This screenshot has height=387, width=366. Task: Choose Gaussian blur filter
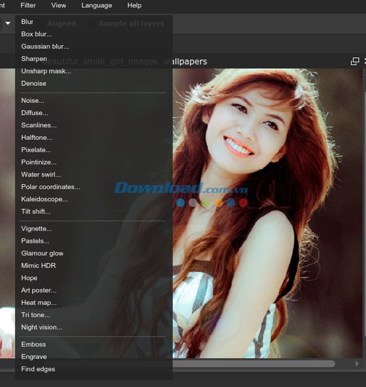pyautogui.click(x=45, y=46)
